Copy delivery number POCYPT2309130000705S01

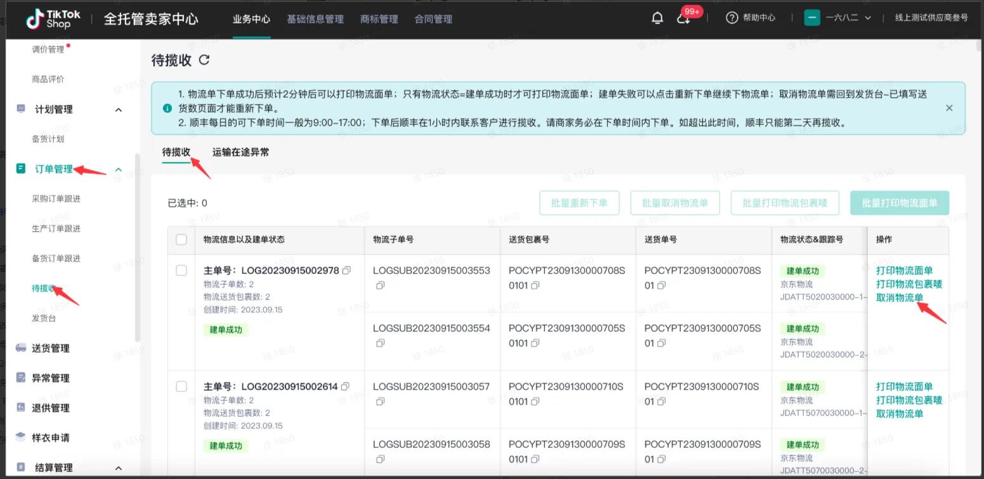(x=661, y=343)
